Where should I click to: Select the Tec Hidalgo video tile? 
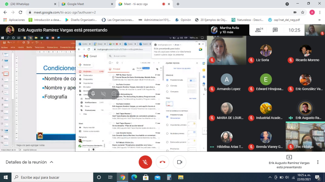tap(305, 137)
